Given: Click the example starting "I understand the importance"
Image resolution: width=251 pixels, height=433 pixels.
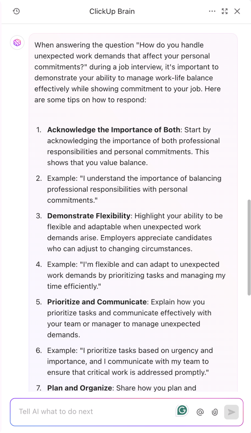Looking at the screenshot, I should coord(134,189).
